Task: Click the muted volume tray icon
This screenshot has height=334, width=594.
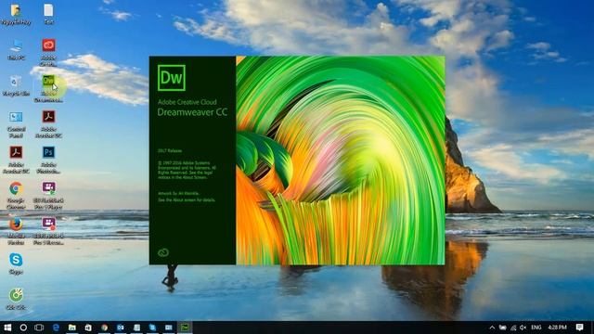Action: (x=523, y=328)
